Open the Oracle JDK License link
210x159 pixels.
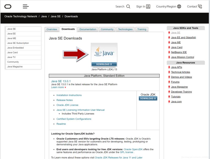pyautogui.click(x=67, y=105)
